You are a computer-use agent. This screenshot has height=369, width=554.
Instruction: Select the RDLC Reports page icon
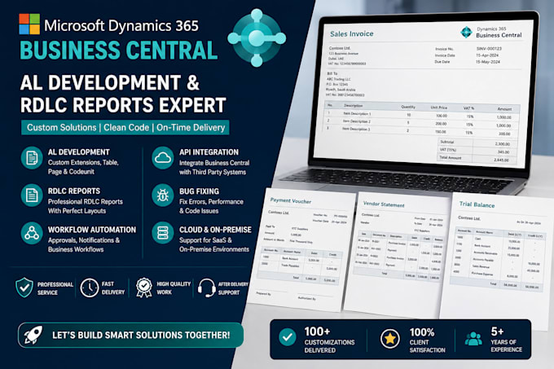tap(32, 195)
